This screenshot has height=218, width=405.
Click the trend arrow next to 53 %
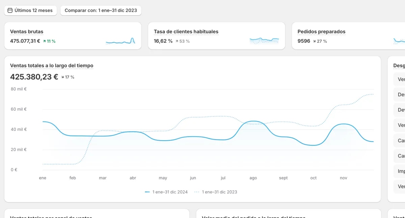[177, 41]
